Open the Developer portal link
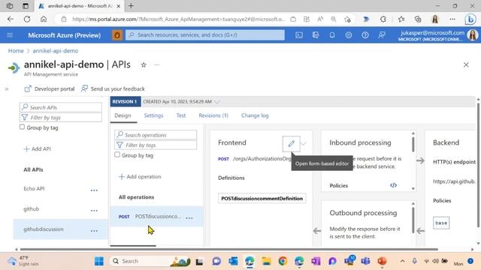Image resolution: width=481 pixels, height=270 pixels. click(50, 88)
